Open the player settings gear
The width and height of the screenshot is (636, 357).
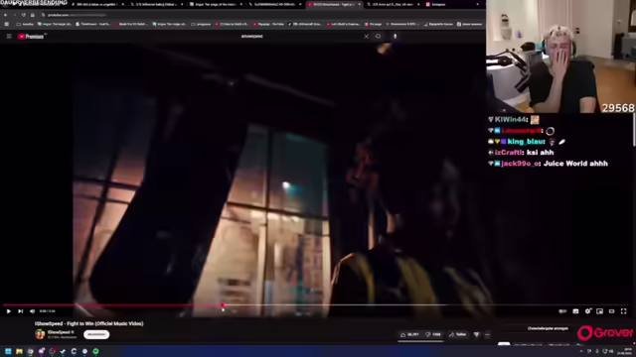(587, 310)
